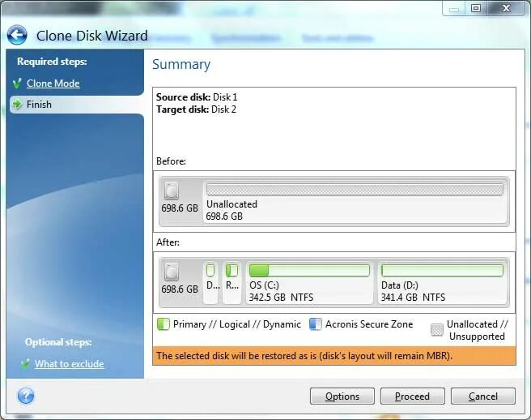Image resolution: width=531 pixels, height=420 pixels.
Task: Select the Finish step in sidebar
Action: [x=77, y=105]
